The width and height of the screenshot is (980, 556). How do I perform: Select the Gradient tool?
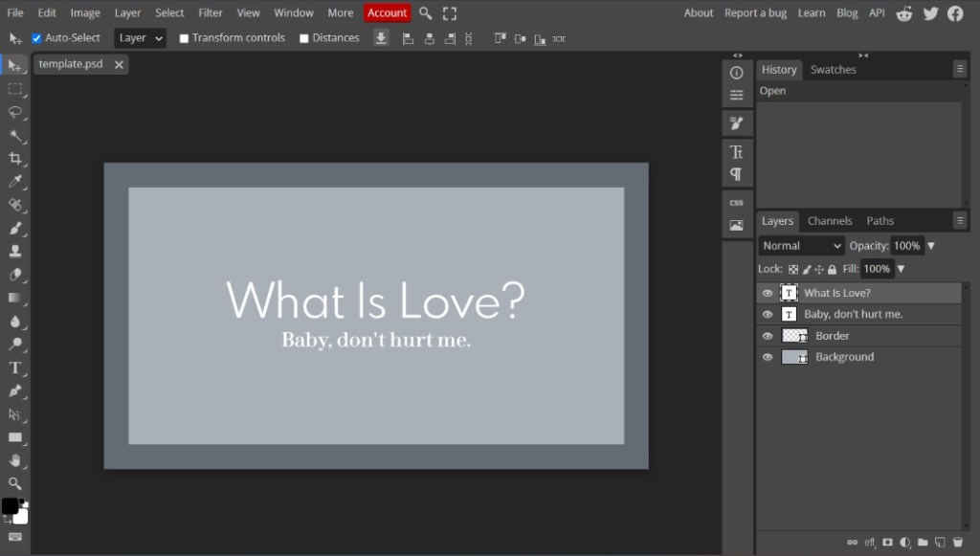tap(14, 298)
